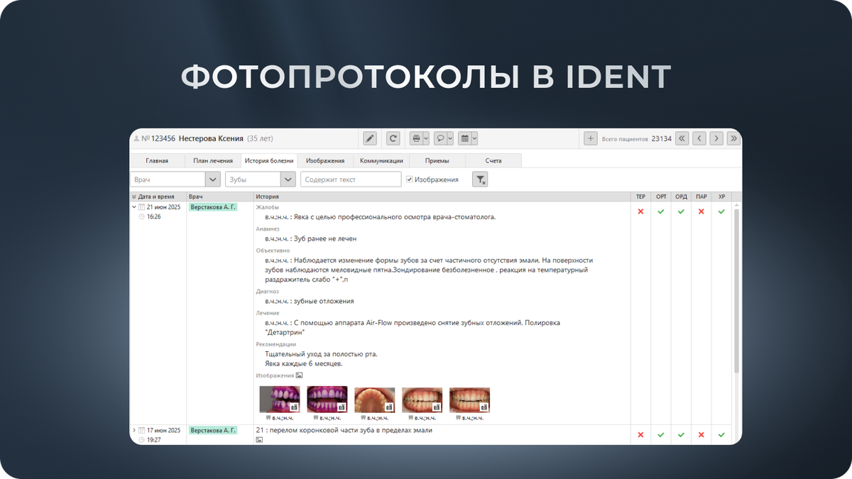Click the green check under ОРТ for 21 июн
852x479 pixels.
(x=661, y=211)
